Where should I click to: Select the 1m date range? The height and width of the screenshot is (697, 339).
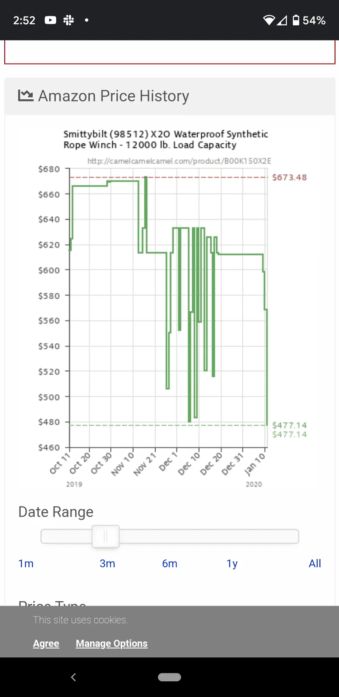26,563
